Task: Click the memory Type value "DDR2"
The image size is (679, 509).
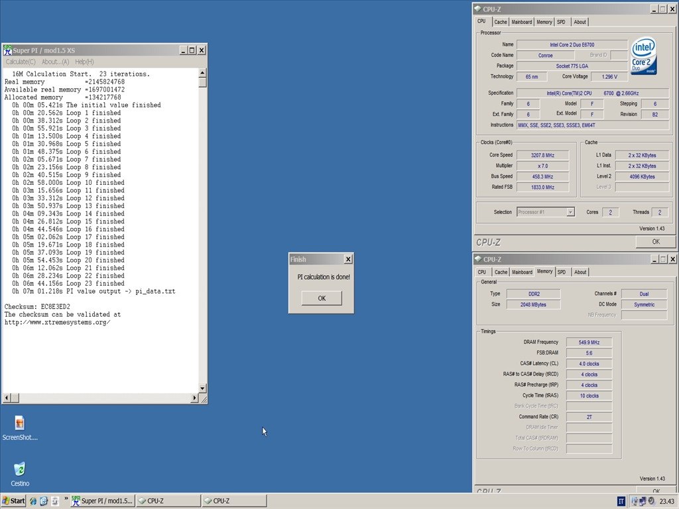Action: pyautogui.click(x=534, y=294)
